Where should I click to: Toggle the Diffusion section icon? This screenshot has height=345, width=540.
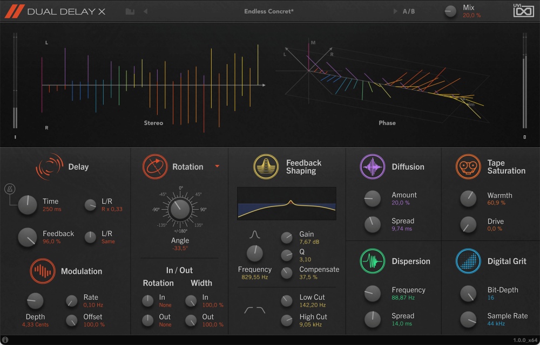tap(372, 167)
